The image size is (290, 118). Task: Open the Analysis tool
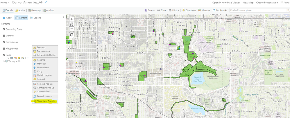(49, 10)
